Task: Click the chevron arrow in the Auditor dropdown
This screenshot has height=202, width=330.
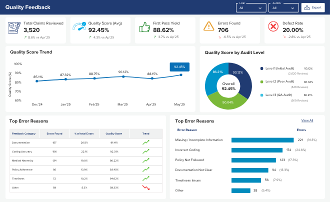Action: tap(292, 8)
